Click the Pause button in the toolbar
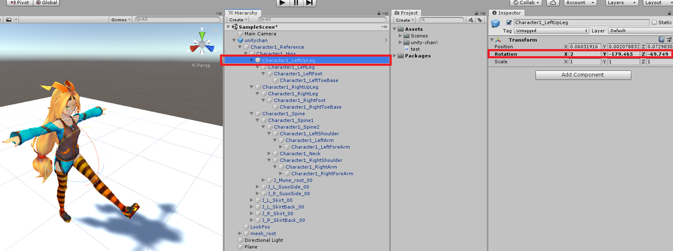The height and width of the screenshot is (251, 673). [x=296, y=3]
